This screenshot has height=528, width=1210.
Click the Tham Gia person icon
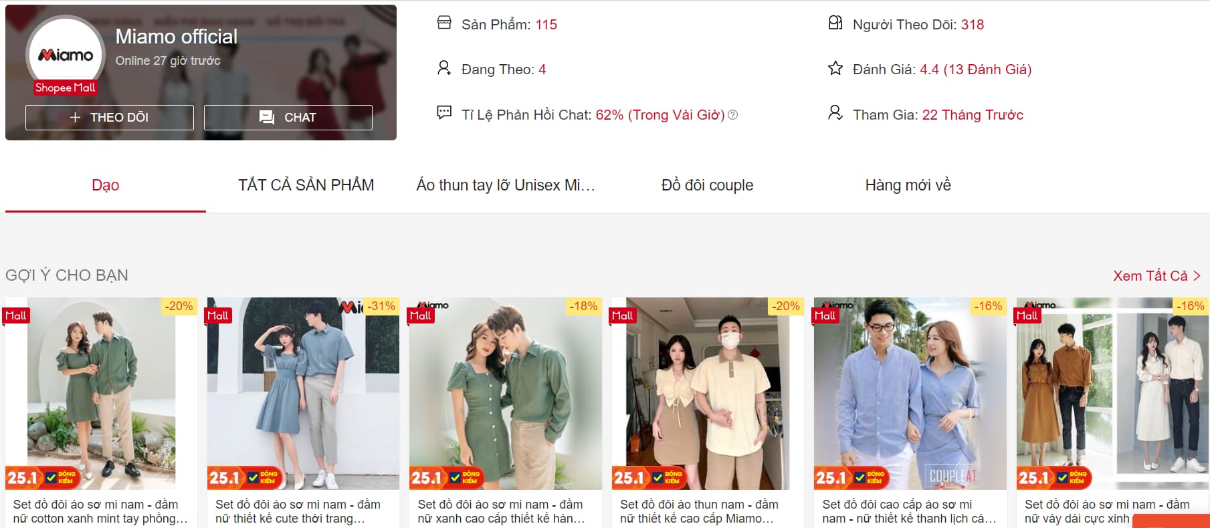click(x=835, y=113)
